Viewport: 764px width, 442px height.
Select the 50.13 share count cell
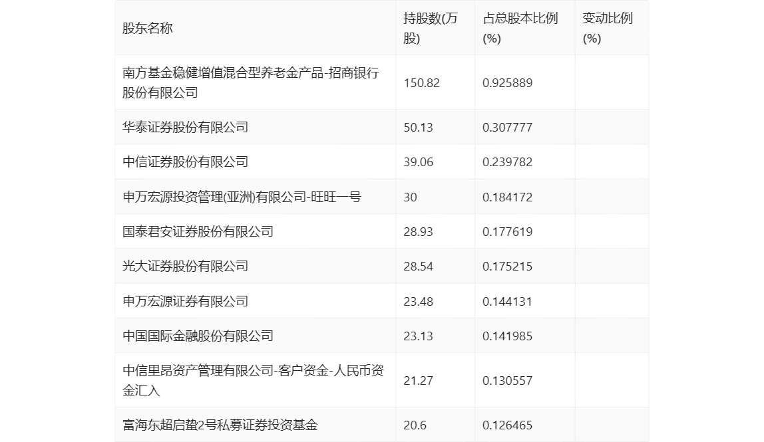click(x=418, y=128)
